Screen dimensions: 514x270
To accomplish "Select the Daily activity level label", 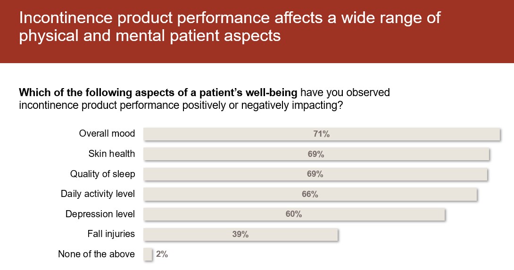I will [98, 194].
